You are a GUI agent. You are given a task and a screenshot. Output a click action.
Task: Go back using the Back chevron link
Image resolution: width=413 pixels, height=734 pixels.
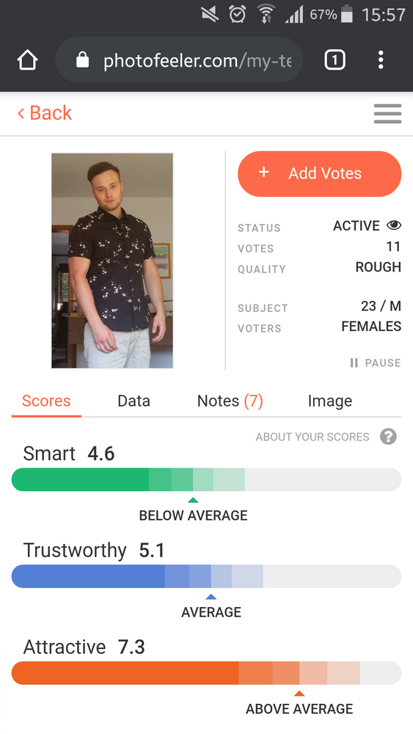[45, 113]
